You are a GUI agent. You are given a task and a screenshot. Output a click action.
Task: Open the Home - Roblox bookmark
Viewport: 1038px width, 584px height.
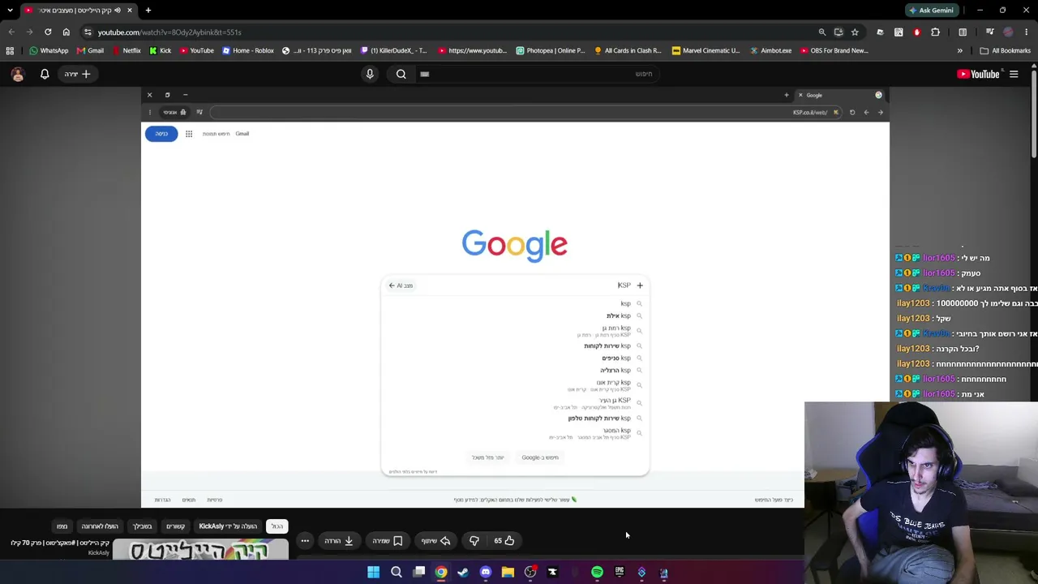tap(248, 50)
